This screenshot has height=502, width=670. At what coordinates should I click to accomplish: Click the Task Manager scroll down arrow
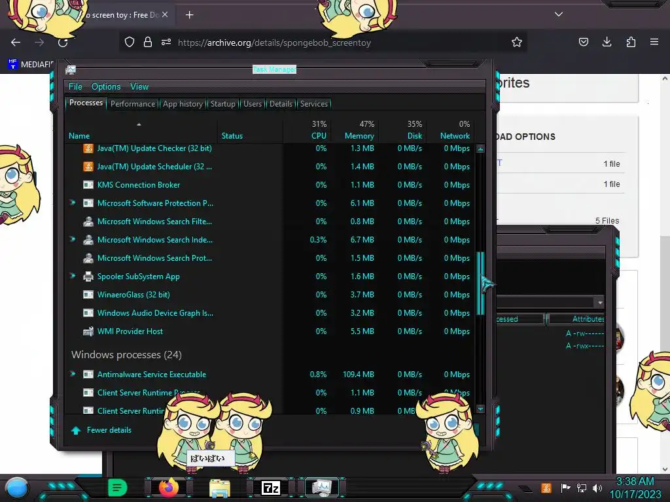coord(480,409)
